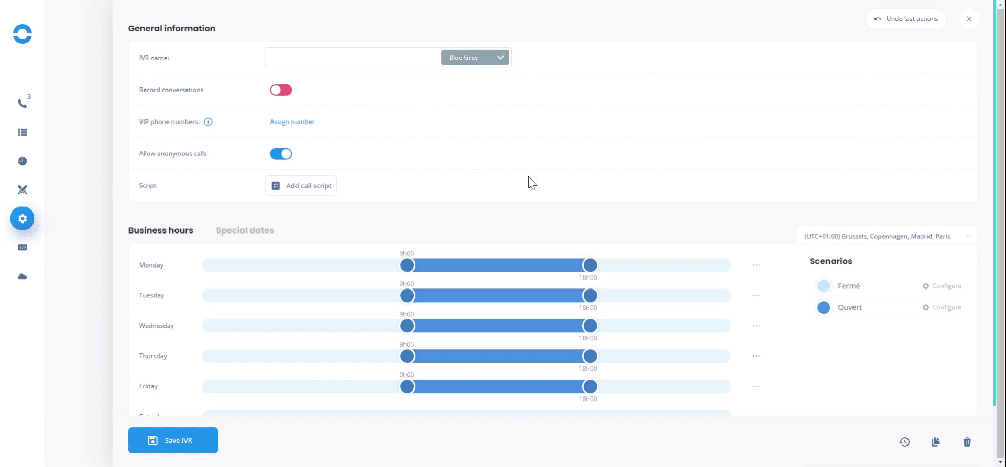Screen dimensions: 1006x467
Task: Open the timezone dropdown Brussels Copenhagen
Action: tap(887, 236)
